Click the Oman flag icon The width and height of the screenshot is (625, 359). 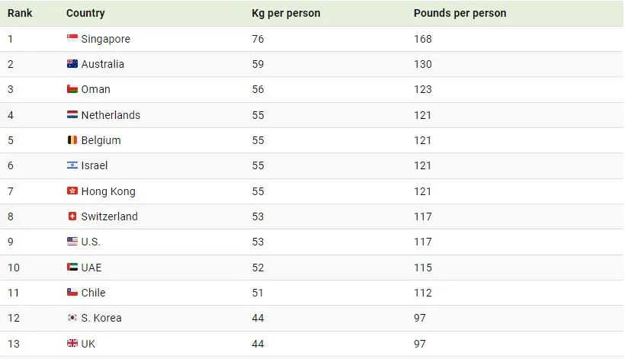pyautogui.click(x=72, y=89)
